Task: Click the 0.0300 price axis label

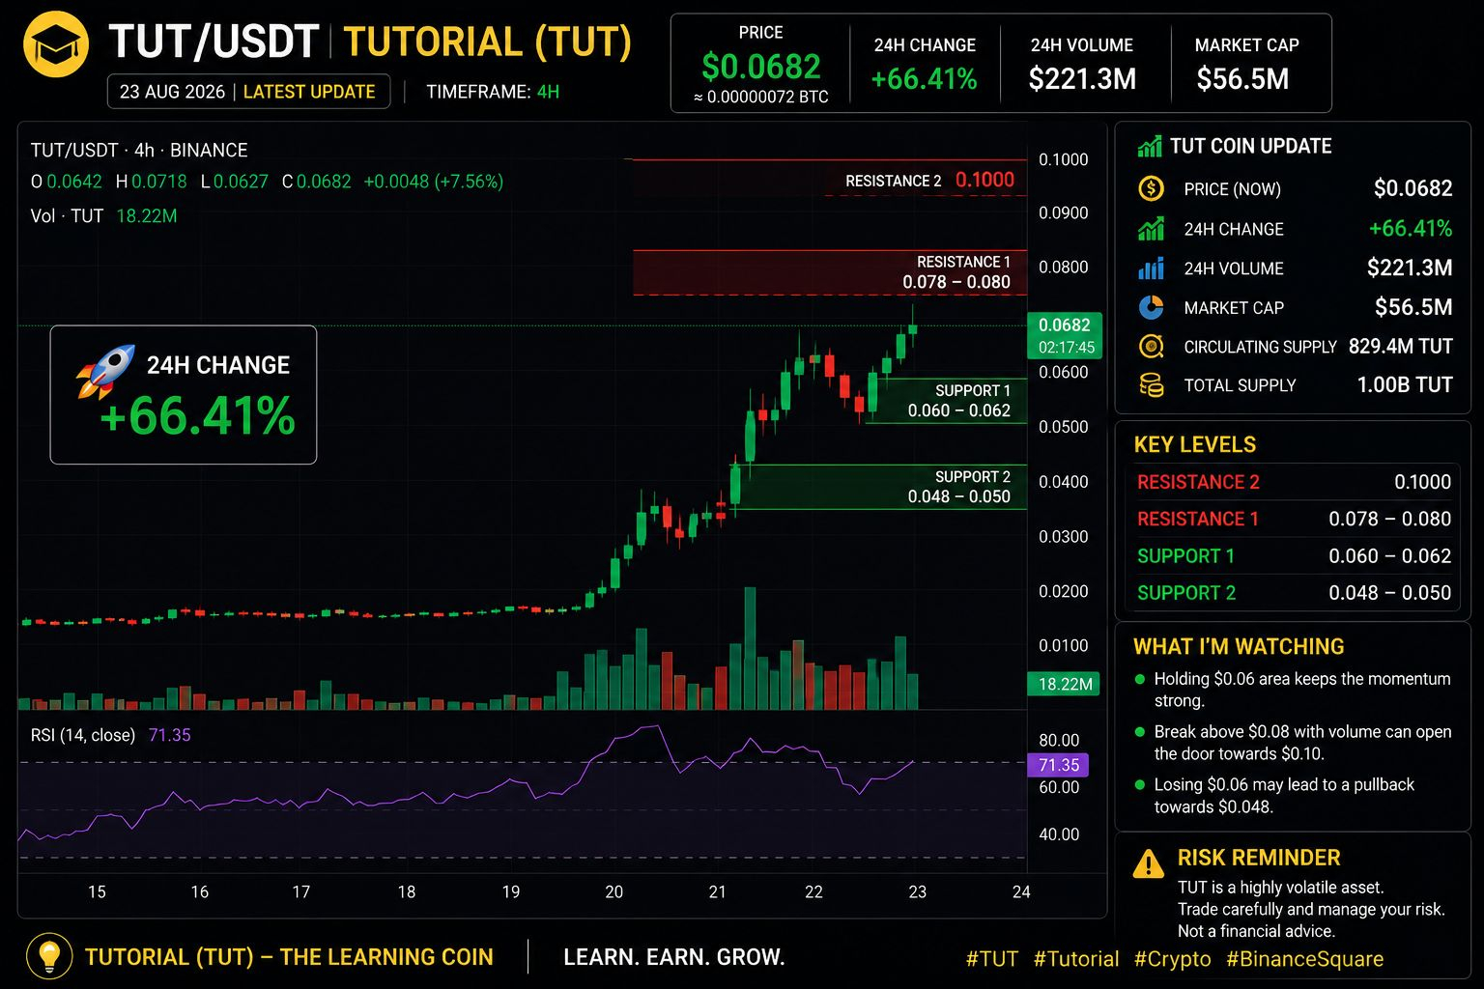Action: 1063,536
